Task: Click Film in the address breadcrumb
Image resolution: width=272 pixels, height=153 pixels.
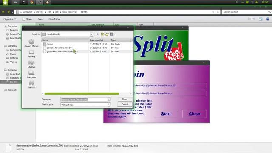Action: (x=49, y=12)
